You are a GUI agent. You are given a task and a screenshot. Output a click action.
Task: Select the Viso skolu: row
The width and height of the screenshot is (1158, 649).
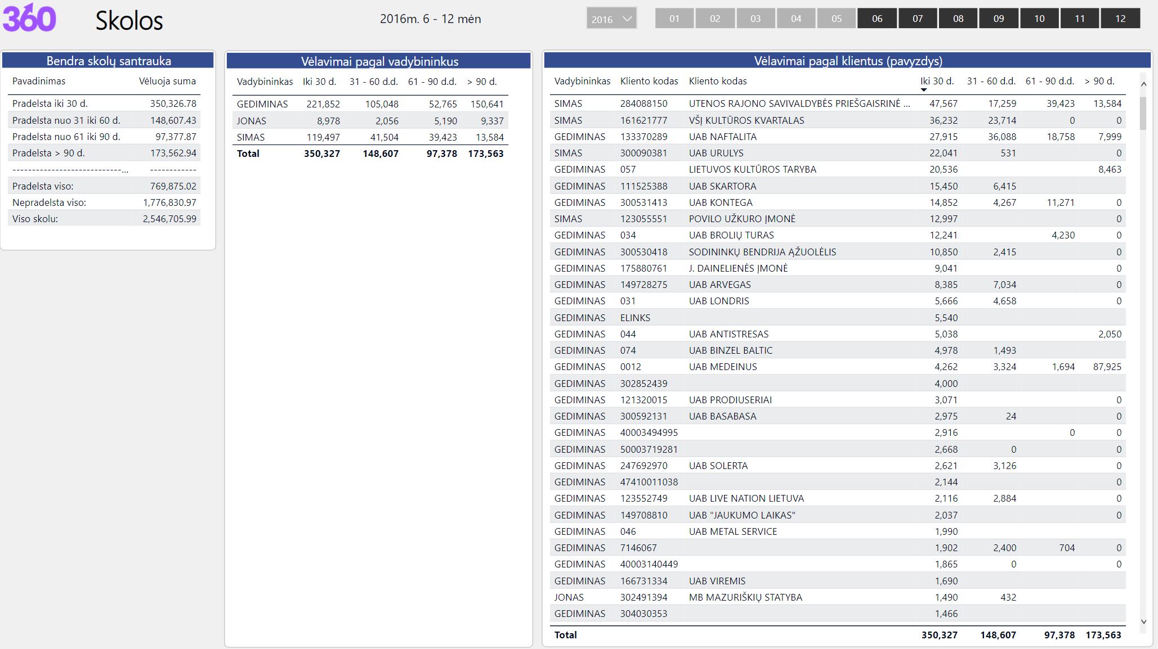104,219
